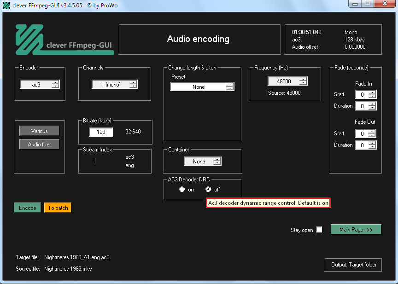Minimize the FFmpeg-GUI window

pyautogui.click(x=355, y=4)
